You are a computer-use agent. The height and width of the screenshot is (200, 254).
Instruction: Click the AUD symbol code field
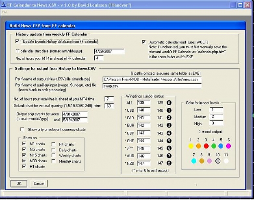coord(144,156)
